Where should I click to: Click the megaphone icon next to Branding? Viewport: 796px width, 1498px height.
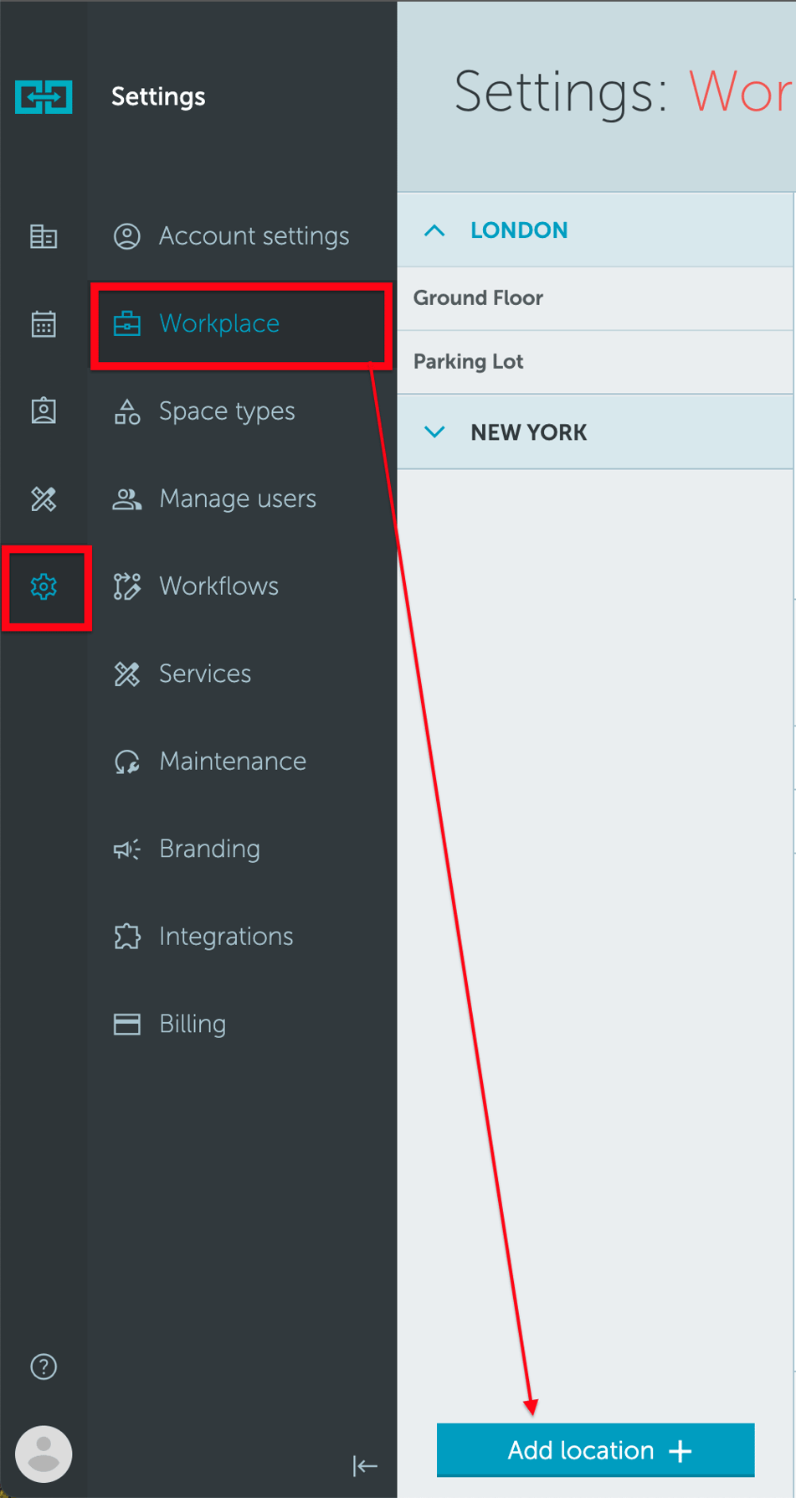126,849
